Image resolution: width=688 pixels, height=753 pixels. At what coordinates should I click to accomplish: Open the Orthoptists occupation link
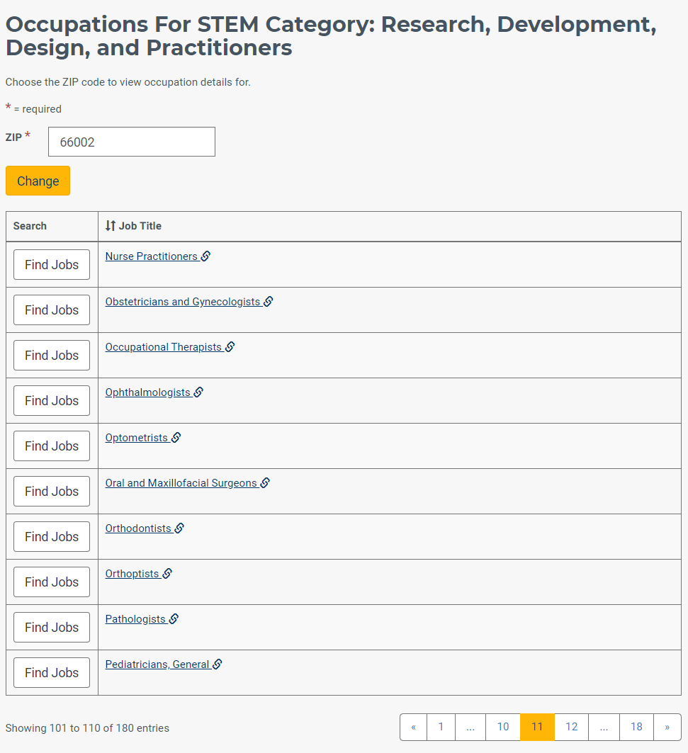132,573
